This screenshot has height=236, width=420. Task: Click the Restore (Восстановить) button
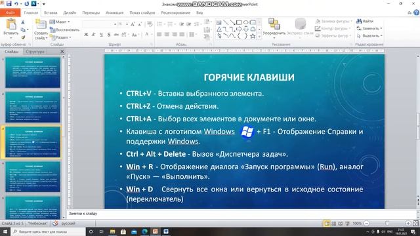[64, 29]
